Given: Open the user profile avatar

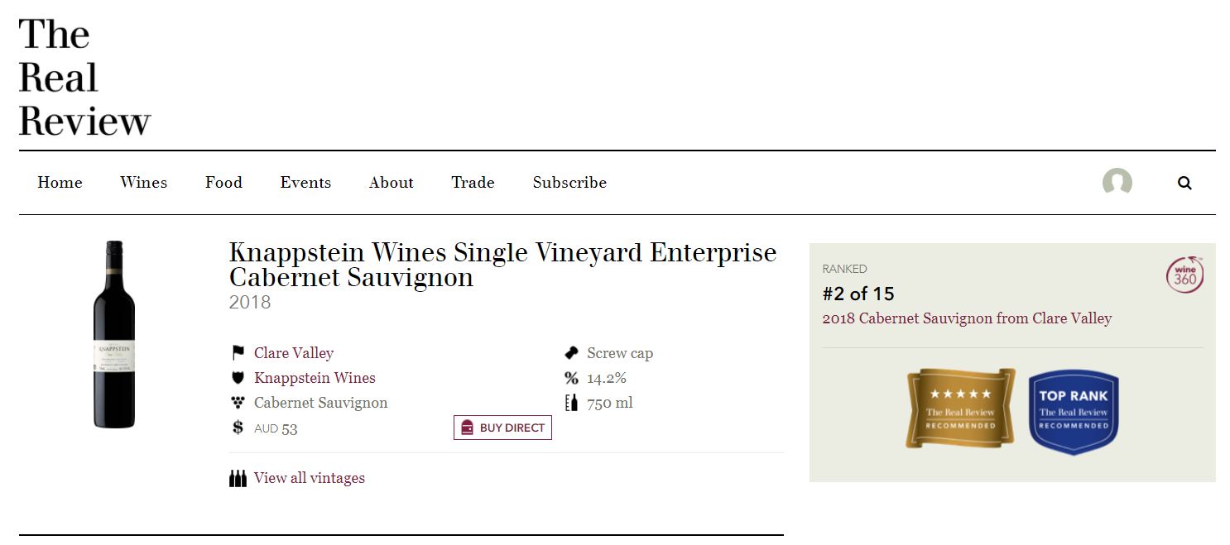Looking at the screenshot, I should [x=1117, y=183].
